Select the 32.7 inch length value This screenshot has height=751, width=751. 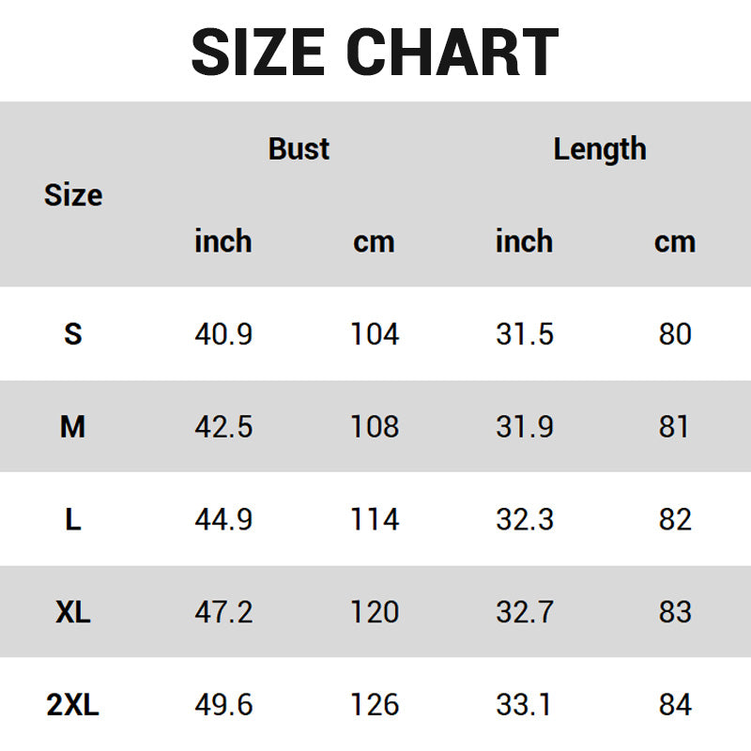524,612
